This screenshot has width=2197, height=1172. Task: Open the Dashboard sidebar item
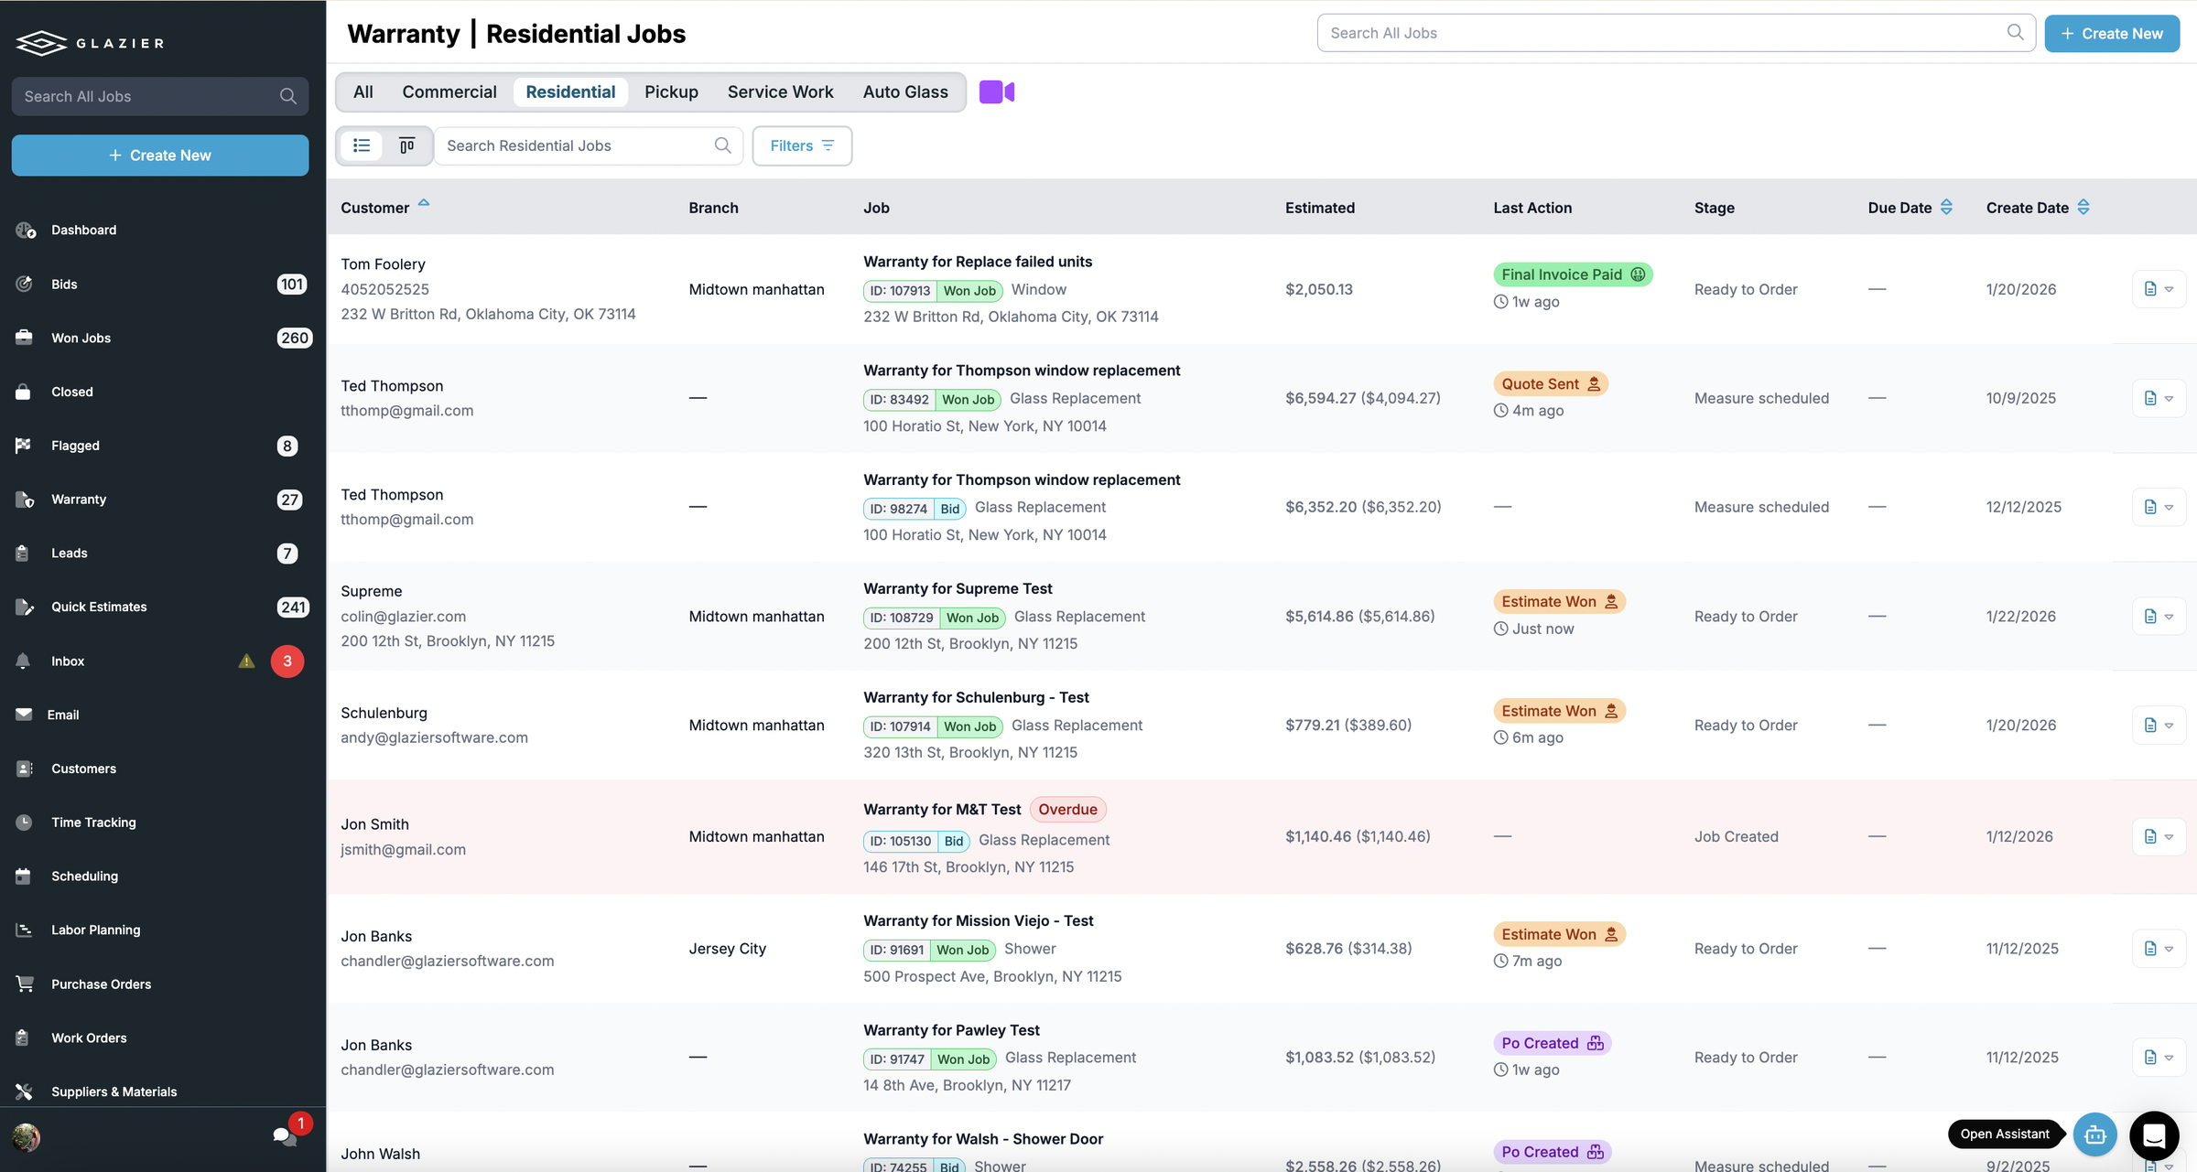(x=83, y=231)
